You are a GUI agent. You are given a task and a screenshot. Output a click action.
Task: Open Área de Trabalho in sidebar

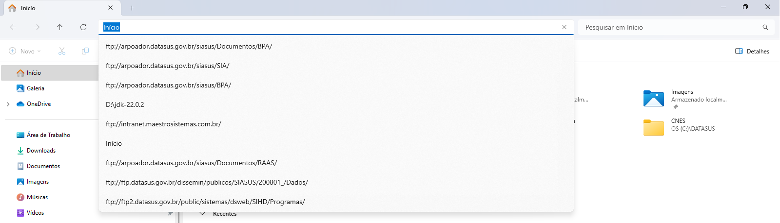coord(48,135)
